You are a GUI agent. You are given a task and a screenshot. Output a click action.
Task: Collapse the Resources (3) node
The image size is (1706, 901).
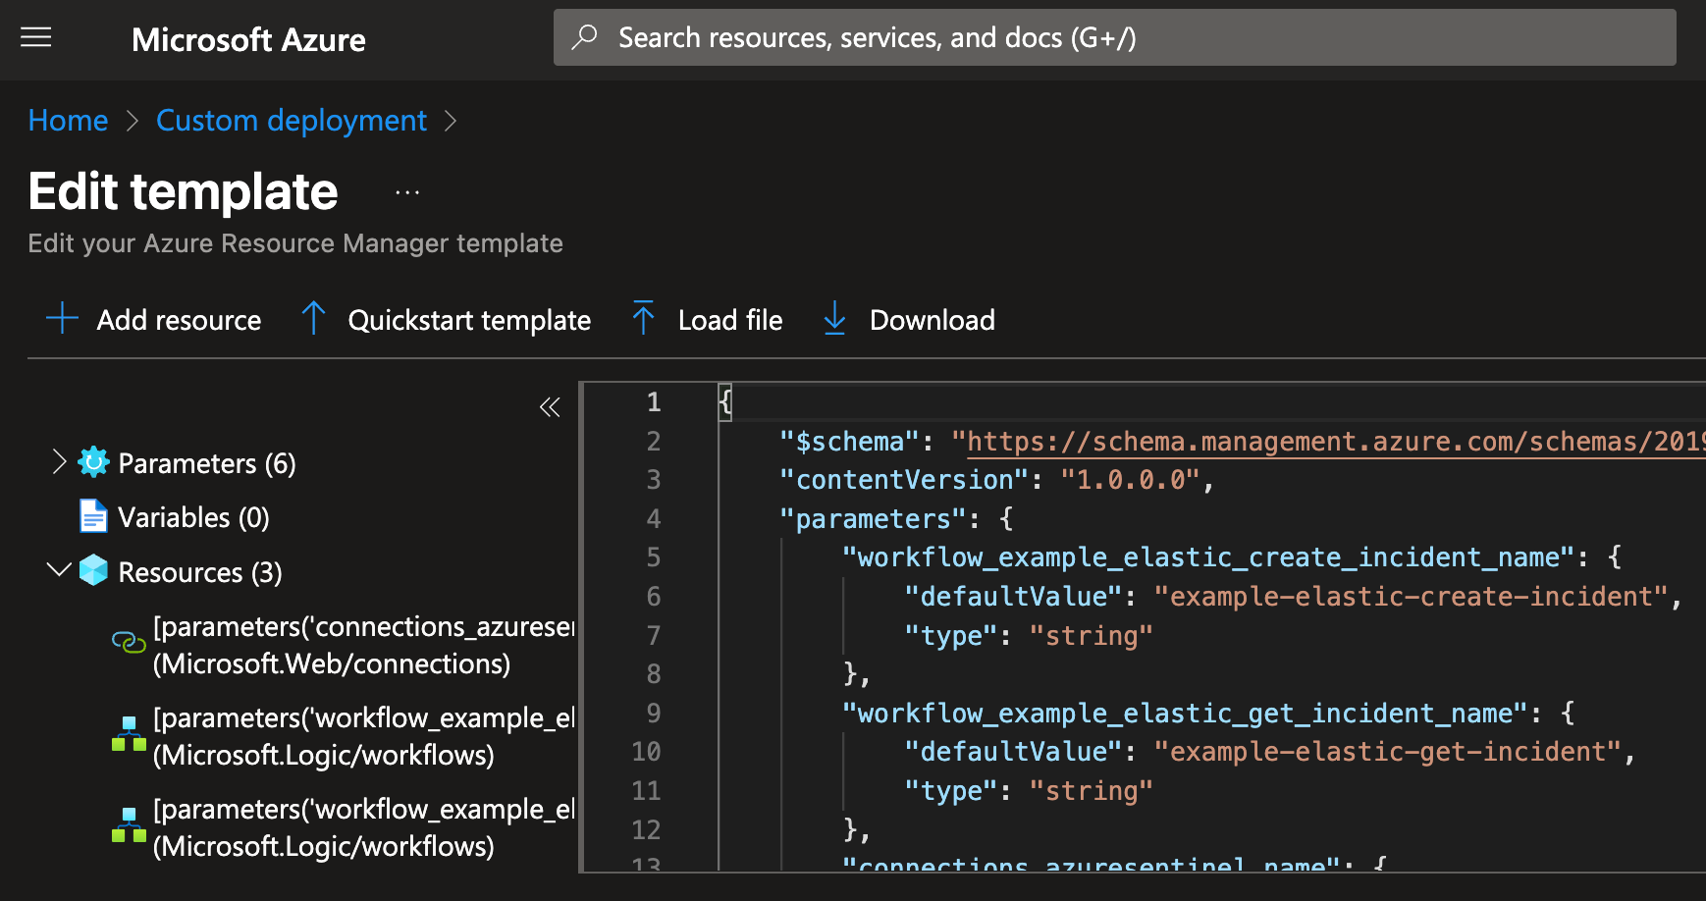[59, 569]
